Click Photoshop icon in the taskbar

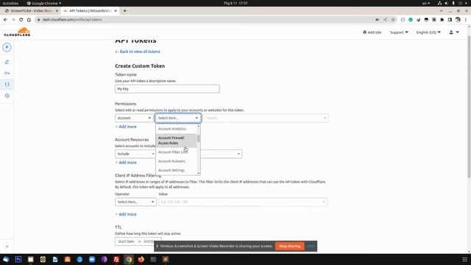pos(18,259)
